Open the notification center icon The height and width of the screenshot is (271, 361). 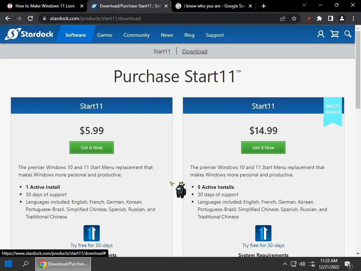click(x=348, y=265)
